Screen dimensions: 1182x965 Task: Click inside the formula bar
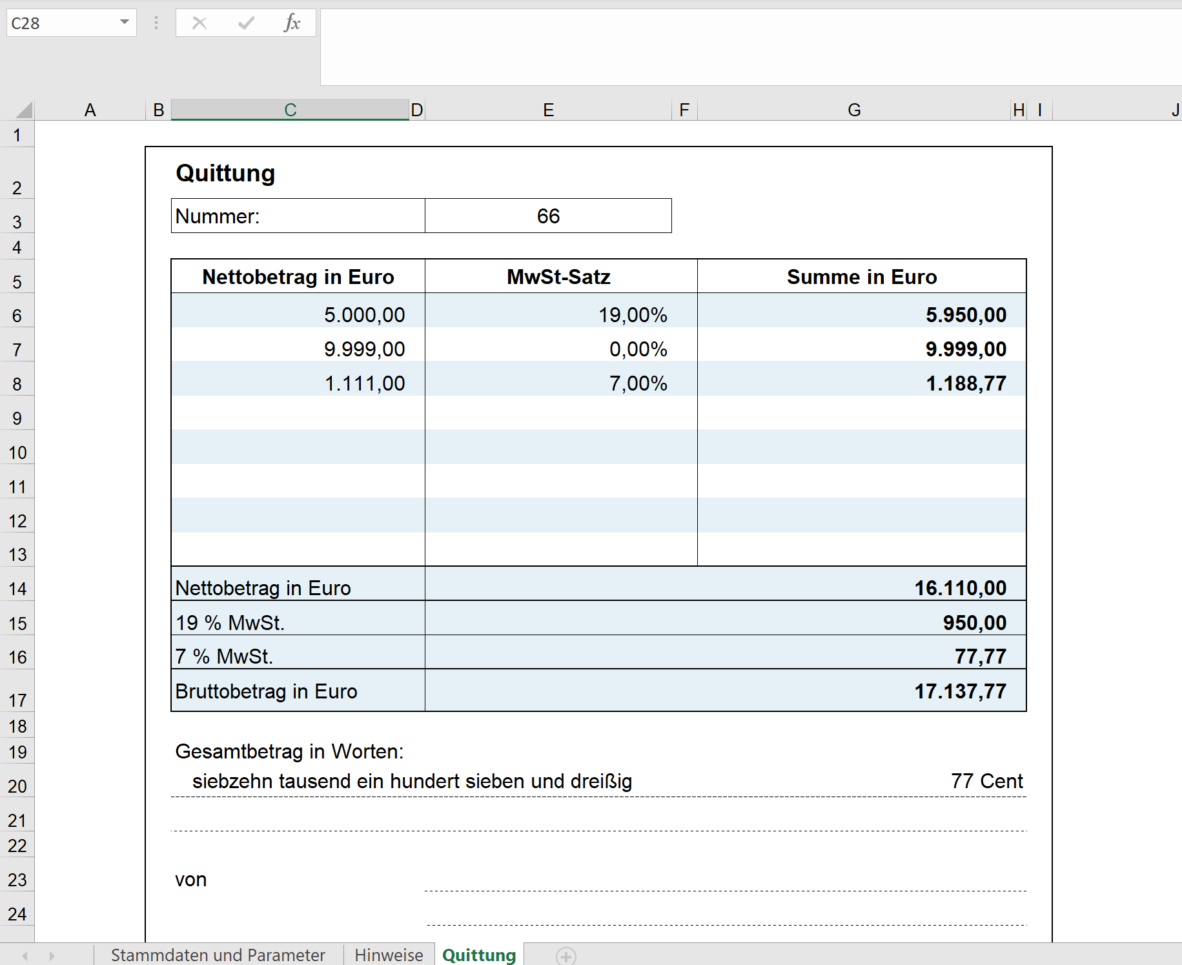coord(751,46)
